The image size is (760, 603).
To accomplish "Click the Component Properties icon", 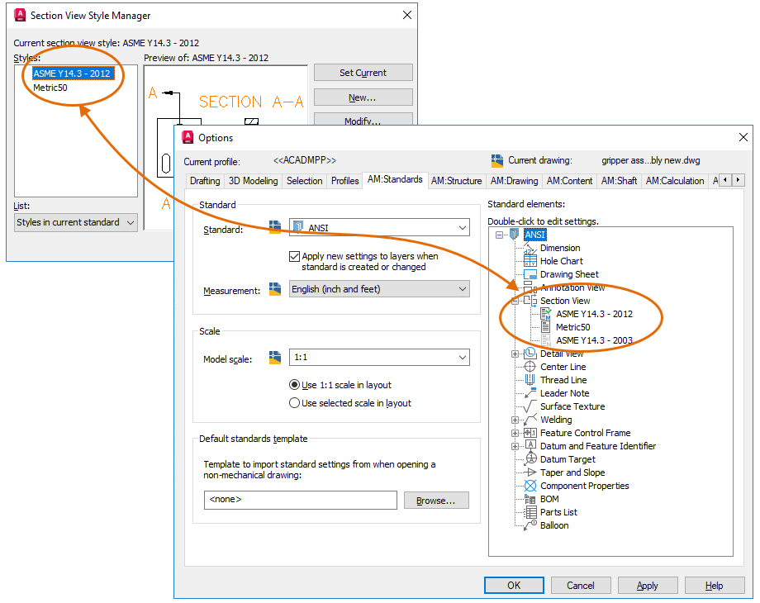I will (530, 486).
